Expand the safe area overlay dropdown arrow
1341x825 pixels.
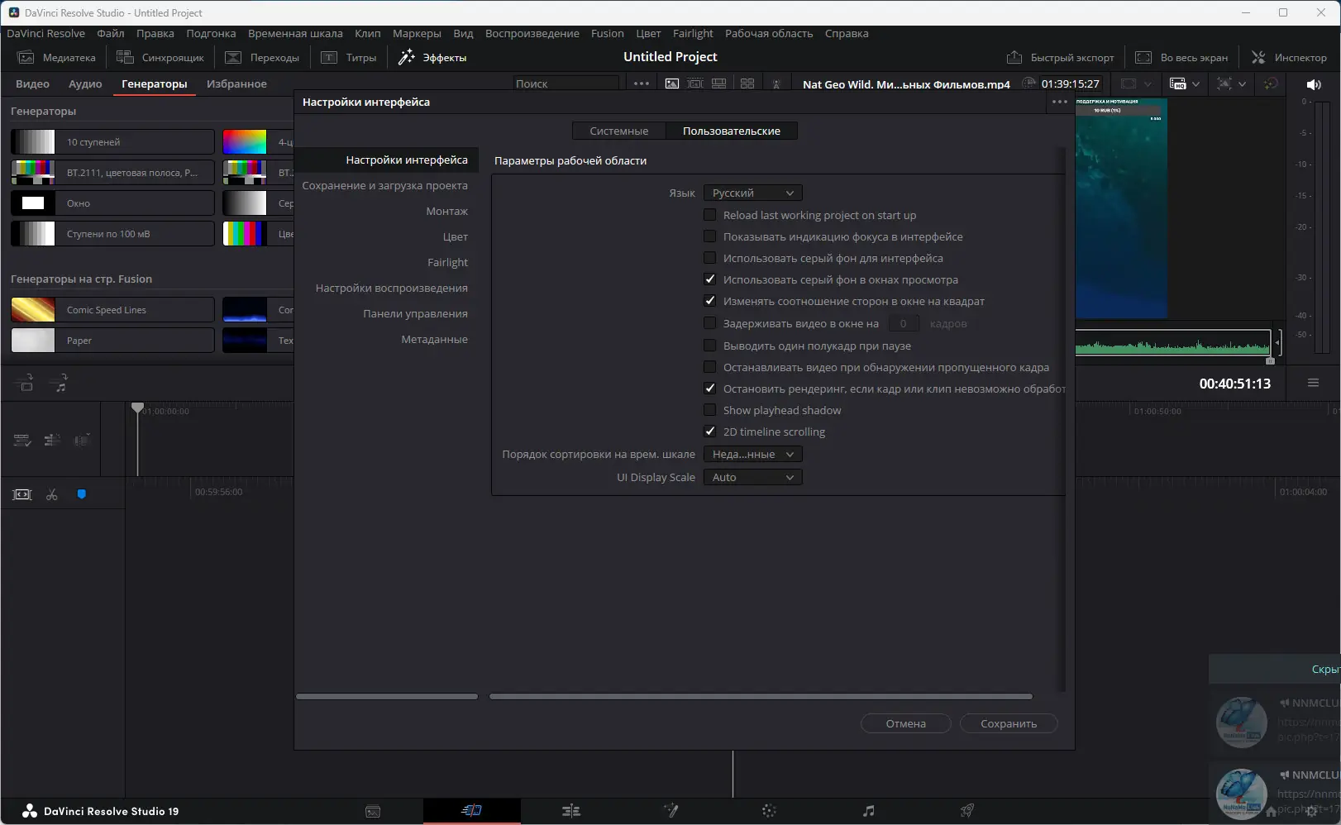pos(1148,83)
